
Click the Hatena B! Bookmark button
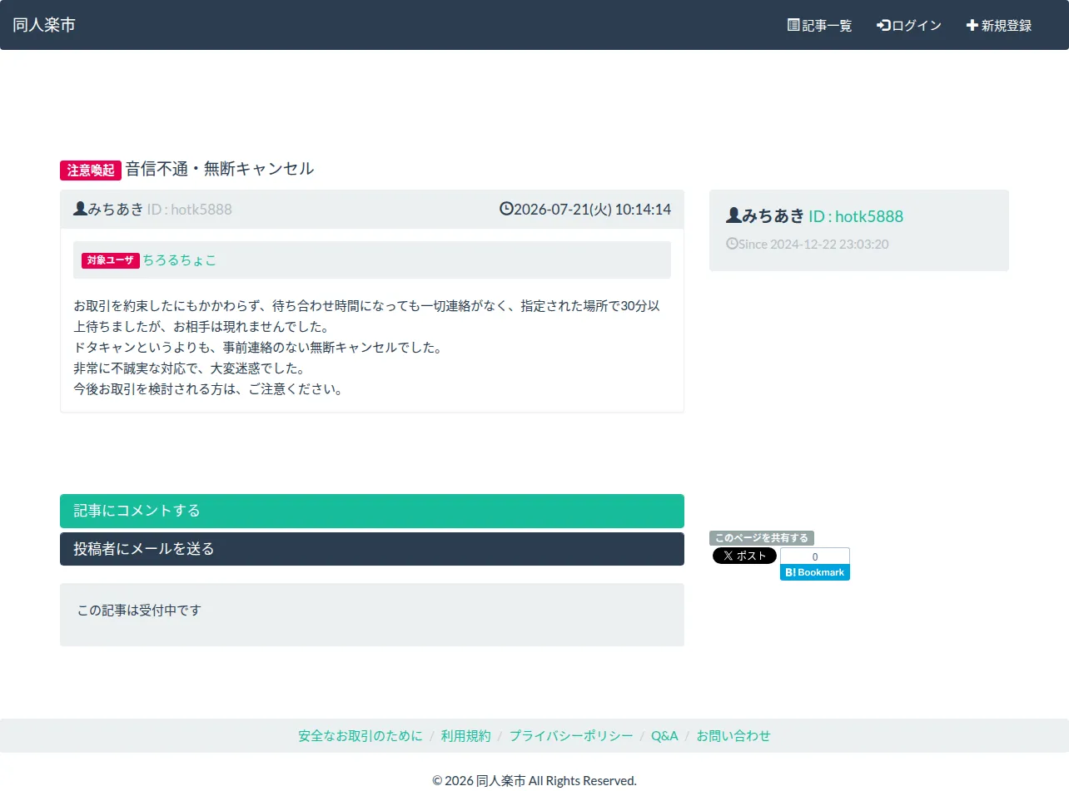(x=815, y=572)
